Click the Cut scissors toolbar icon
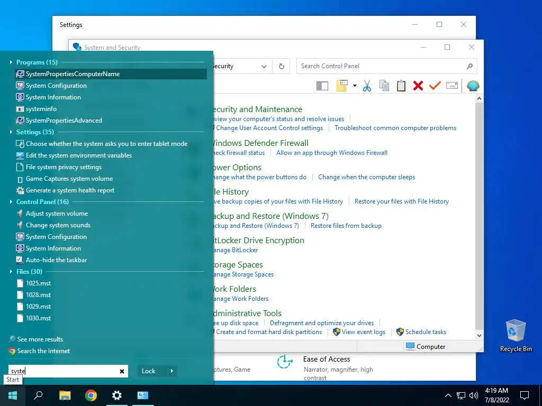Image resolution: width=542 pixels, height=406 pixels. tap(367, 86)
